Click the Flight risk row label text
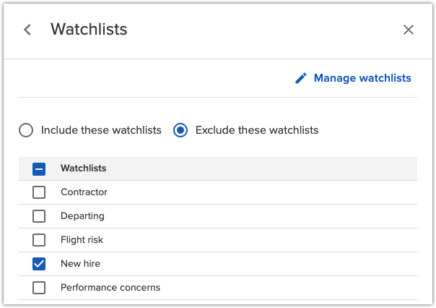Screen dimensions: 436x308 [x=82, y=240]
